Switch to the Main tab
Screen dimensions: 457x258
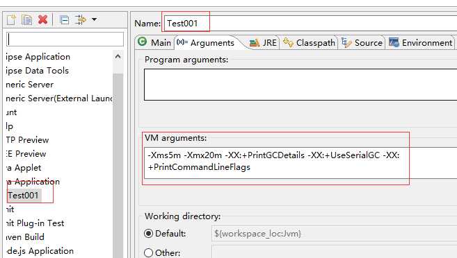(x=154, y=43)
